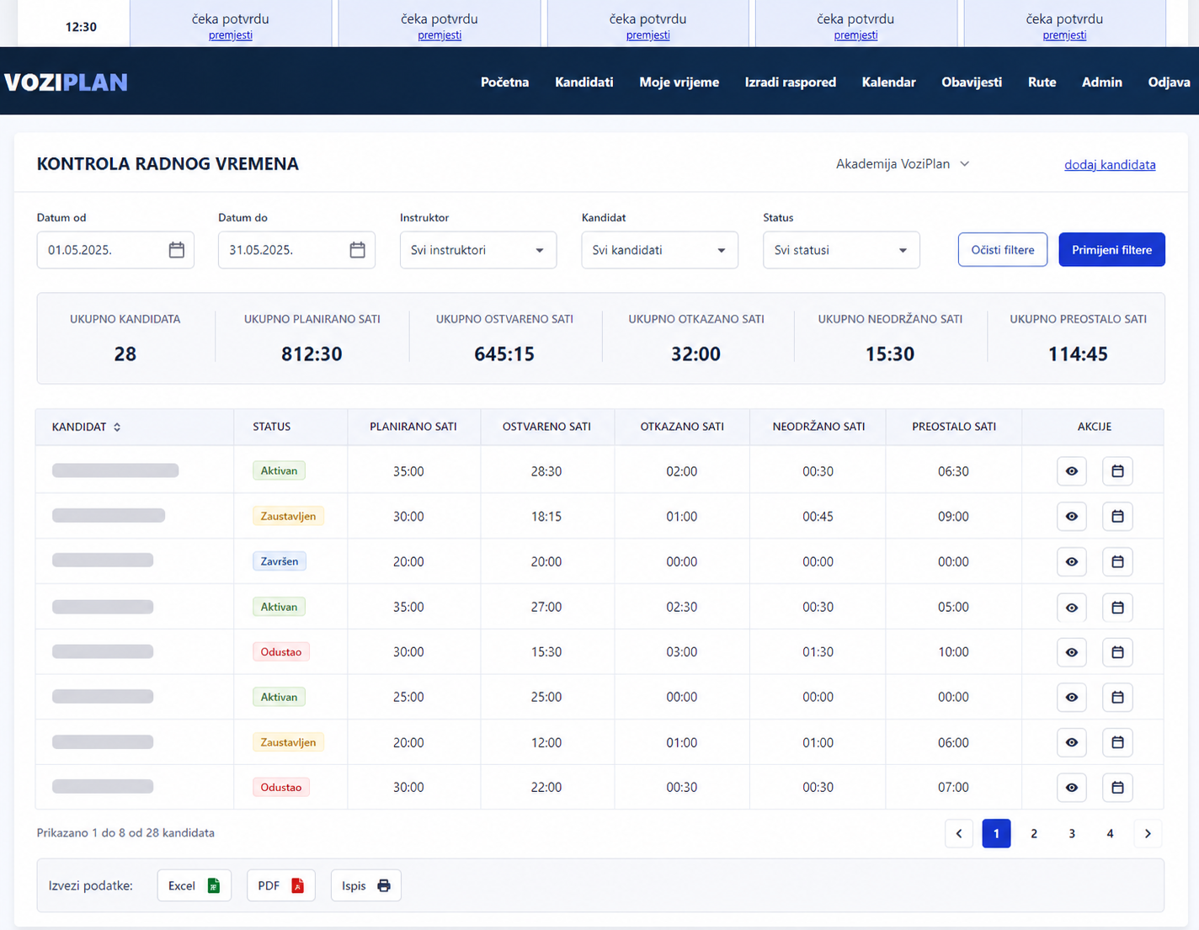Click the Primijeni filtere button

[1111, 250]
